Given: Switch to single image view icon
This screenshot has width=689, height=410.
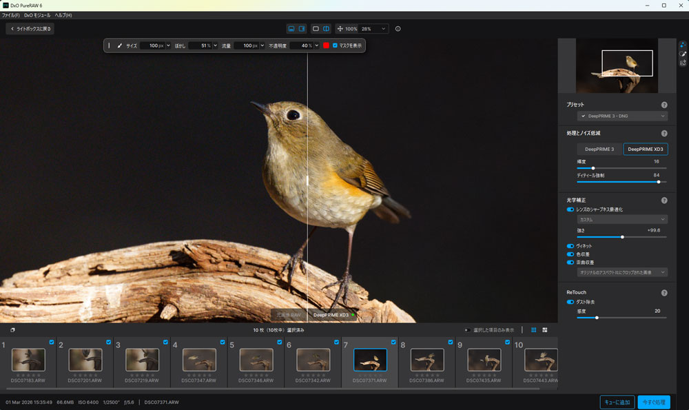Looking at the screenshot, I should (316, 29).
